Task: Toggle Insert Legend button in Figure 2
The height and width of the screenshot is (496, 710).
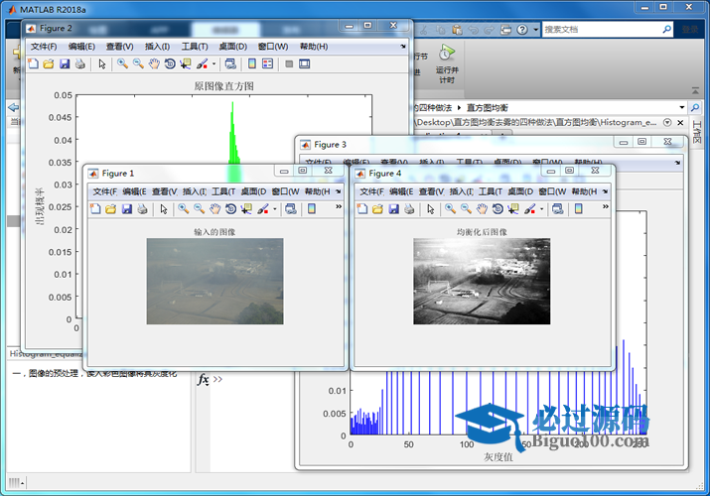Action: [268, 64]
